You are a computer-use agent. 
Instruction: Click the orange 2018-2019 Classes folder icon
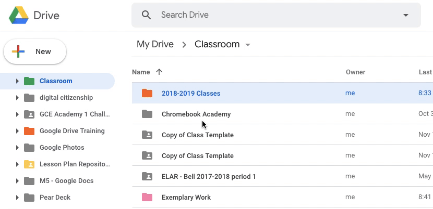tap(147, 93)
